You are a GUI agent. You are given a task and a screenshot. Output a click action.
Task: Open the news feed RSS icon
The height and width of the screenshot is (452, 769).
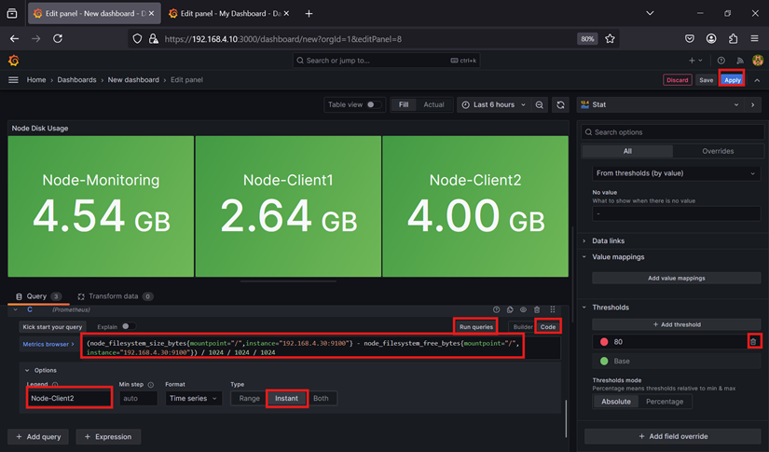(x=739, y=61)
